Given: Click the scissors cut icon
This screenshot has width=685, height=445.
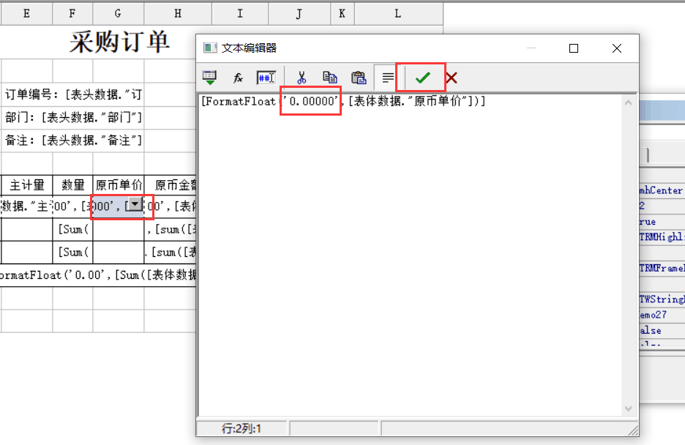Looking at the screenshot, I should [301, 78].
